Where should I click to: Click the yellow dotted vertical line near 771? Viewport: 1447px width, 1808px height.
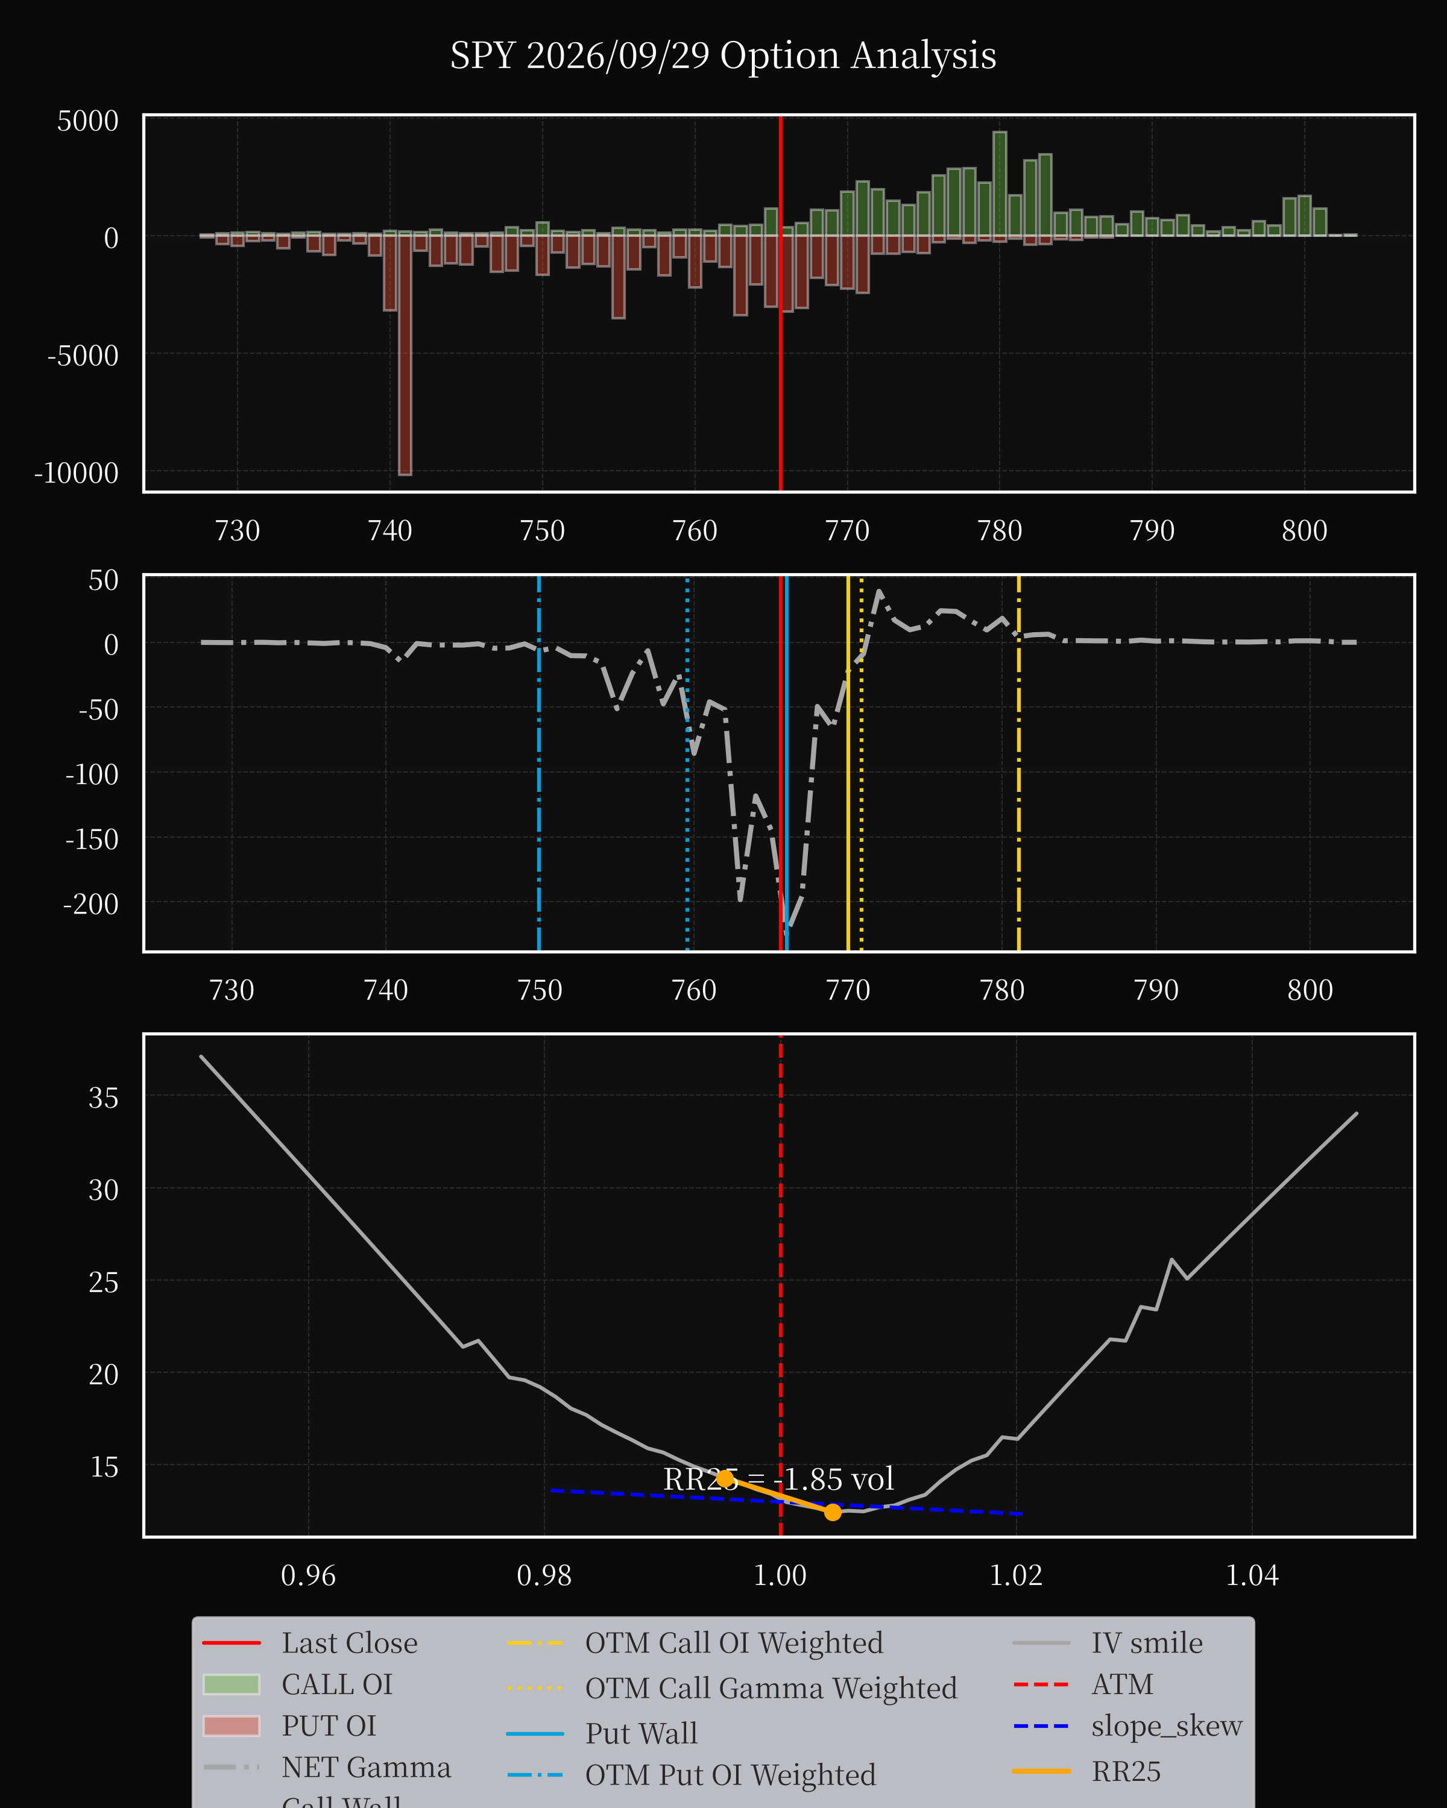(x=862, y=762)
